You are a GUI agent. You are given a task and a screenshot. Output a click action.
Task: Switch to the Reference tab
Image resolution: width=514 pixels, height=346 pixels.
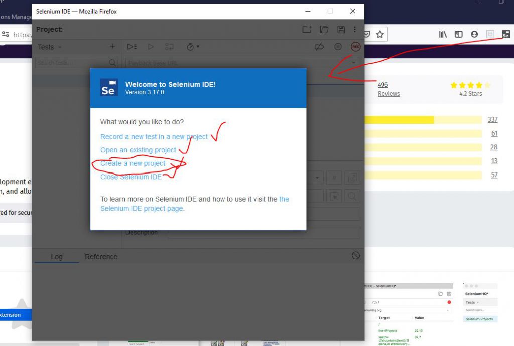click(101, 257)
